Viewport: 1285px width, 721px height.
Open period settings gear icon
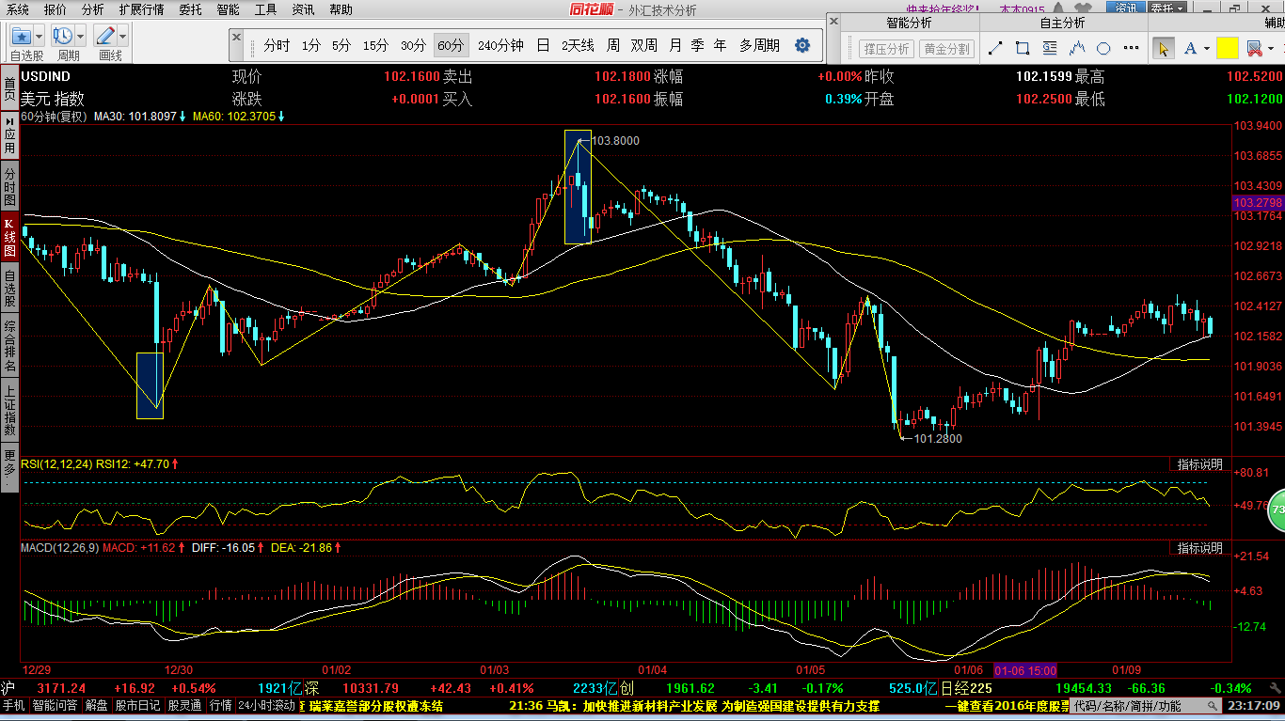tap(802, 45)
